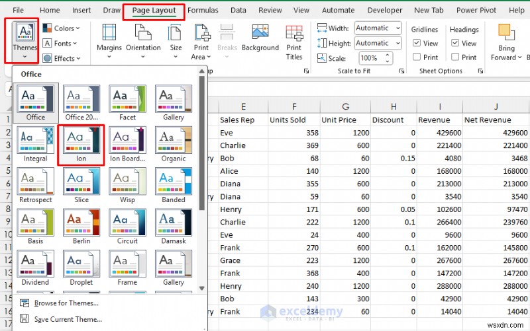Screen dimensions: 530x331
Task: Click the Net Revenue header cell
Action: point(496,120)
